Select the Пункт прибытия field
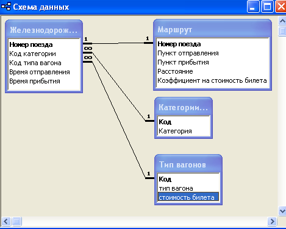 [x=212, y=62]
